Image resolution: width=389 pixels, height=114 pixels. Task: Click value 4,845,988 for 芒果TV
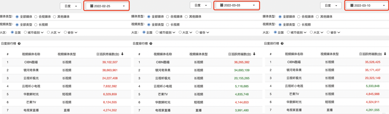[373, 94]
